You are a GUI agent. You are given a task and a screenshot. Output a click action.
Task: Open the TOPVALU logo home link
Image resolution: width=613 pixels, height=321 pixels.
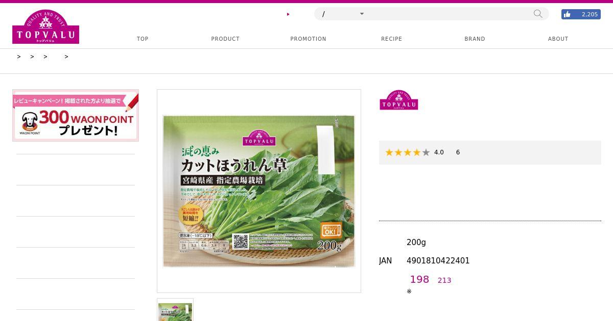pyautogui.click(x=45, y=26)
